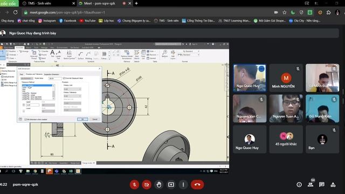Screen dimensions: 345x194
Task: Open Ứng dụng apps bookmark
Action: pyautogui.click(x=8, y=20)
